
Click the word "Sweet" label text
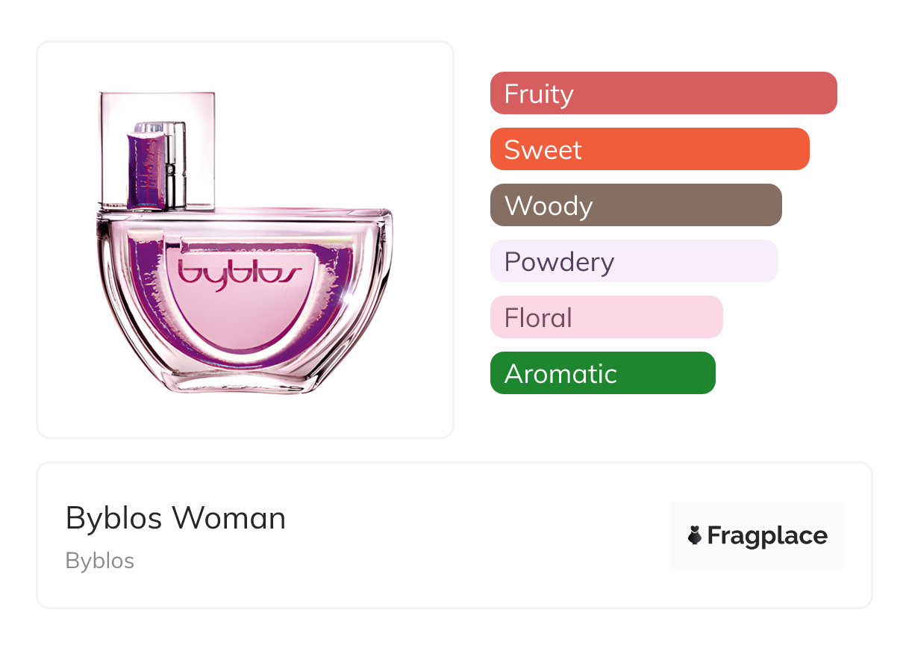point(543,150)
